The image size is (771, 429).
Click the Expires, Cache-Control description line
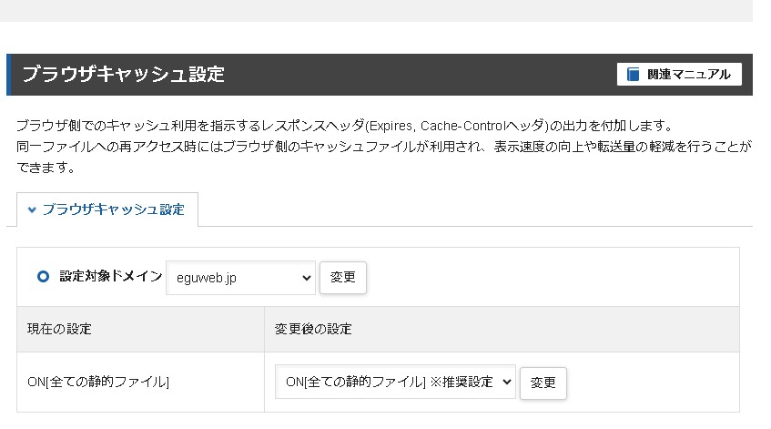coord(346,125)
